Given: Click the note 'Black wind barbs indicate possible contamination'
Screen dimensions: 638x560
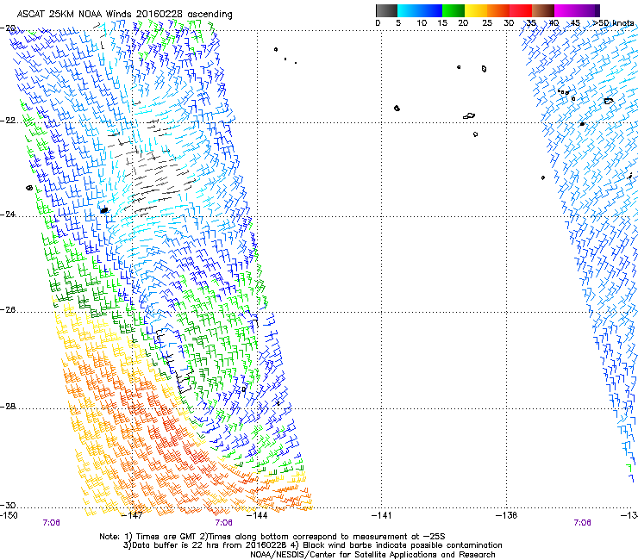Looking at the screenshot, I should [x=403, y=545].
